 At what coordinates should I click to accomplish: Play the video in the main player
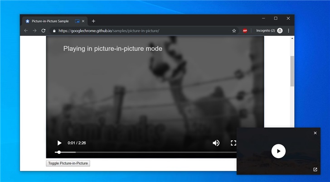59,143
